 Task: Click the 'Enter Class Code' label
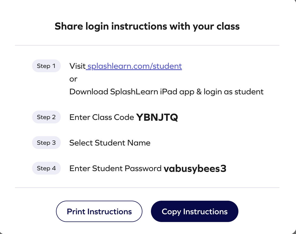pos(102,117)
